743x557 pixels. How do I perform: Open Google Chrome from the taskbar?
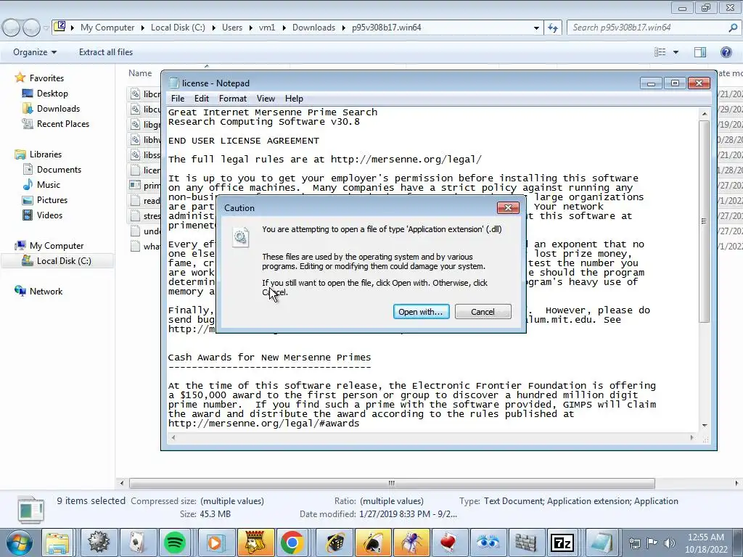pos(292,542)
